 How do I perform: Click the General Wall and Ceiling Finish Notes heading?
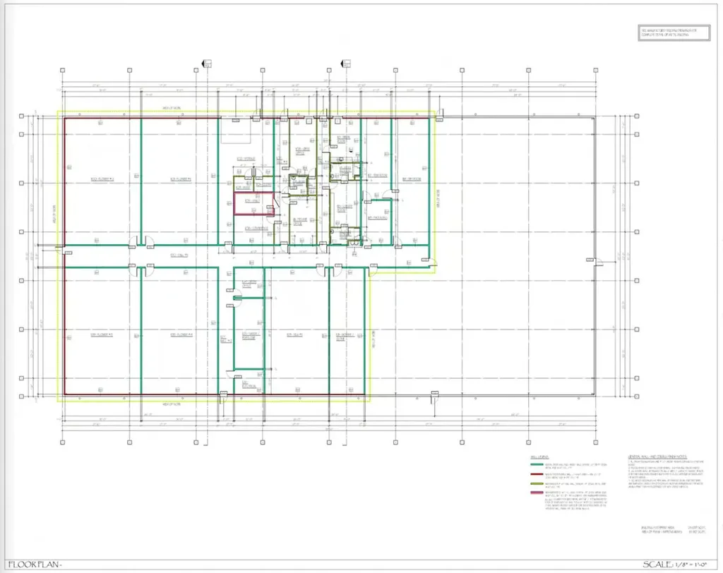pyautogui.click(x=657, y=457)
